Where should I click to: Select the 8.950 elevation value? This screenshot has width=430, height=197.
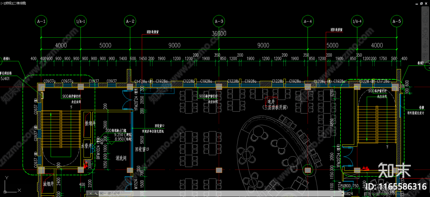coord(119,139)
